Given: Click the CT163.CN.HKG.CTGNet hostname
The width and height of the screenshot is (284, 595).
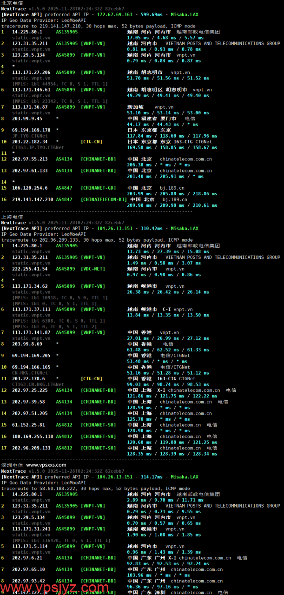Looking at the screenshot, I should [38, 384].
